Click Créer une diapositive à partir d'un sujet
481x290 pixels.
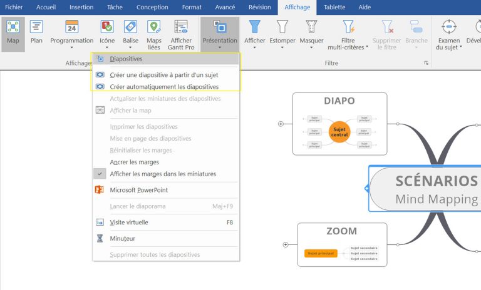point(163,75)
